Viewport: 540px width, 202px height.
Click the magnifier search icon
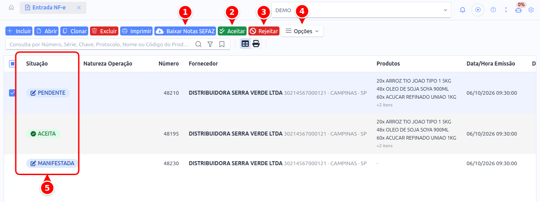(198, 44)
